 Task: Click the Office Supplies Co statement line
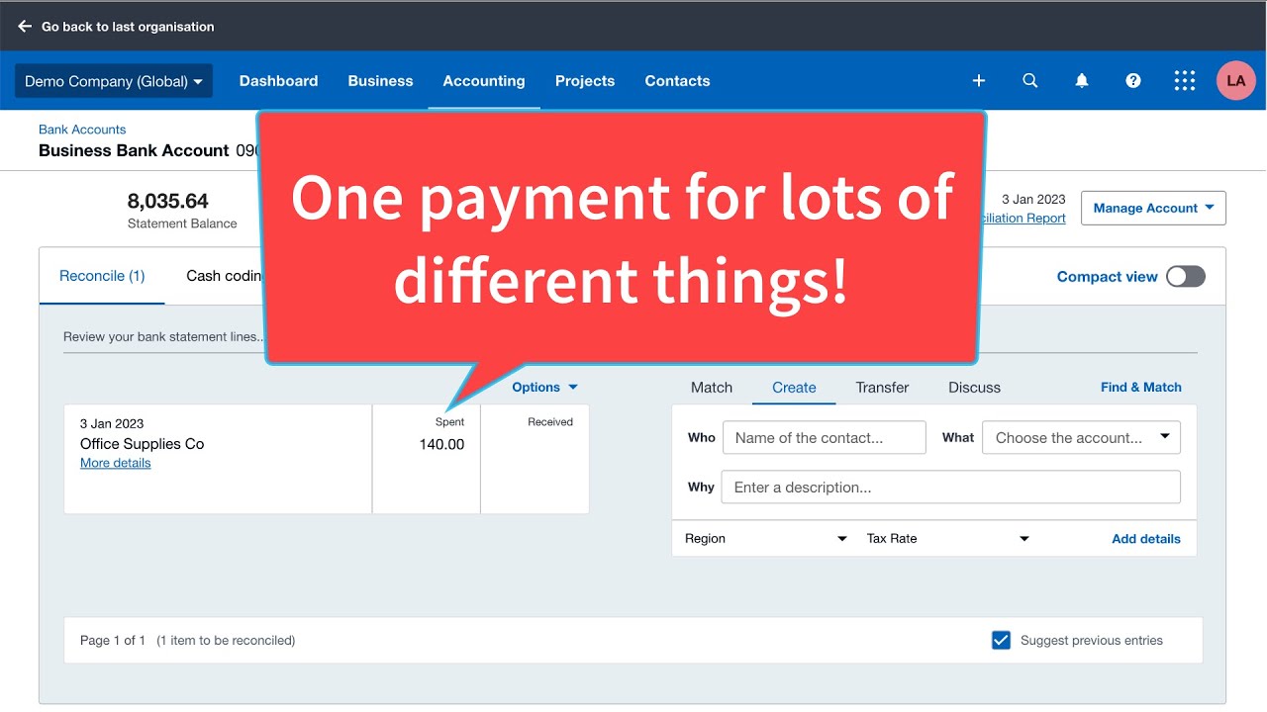tap(143, 444)
